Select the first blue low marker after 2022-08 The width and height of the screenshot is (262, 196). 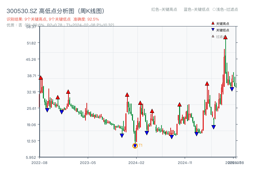tap(47, 110)
